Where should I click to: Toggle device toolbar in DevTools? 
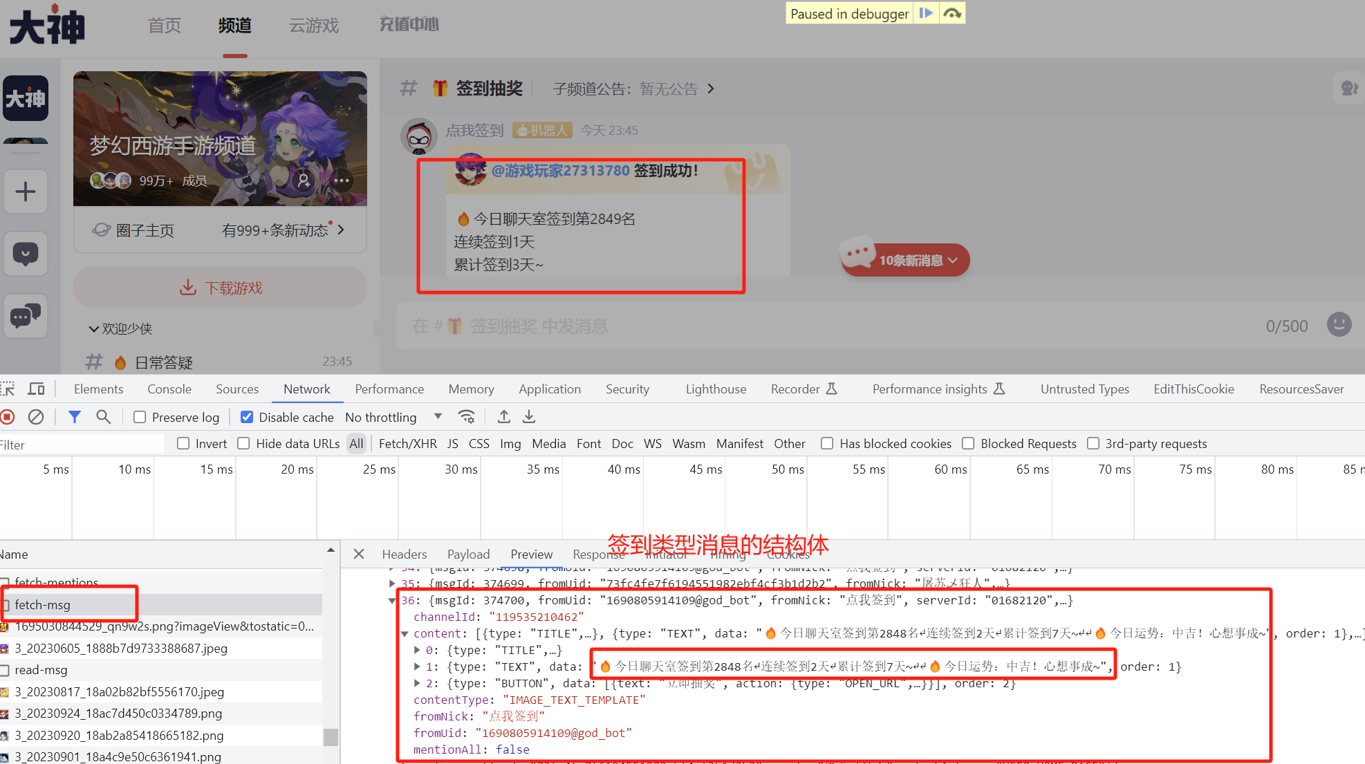click(36, 389)
